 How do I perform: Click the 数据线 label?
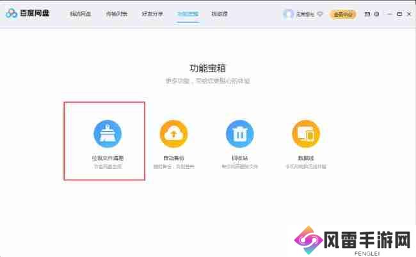306,158
